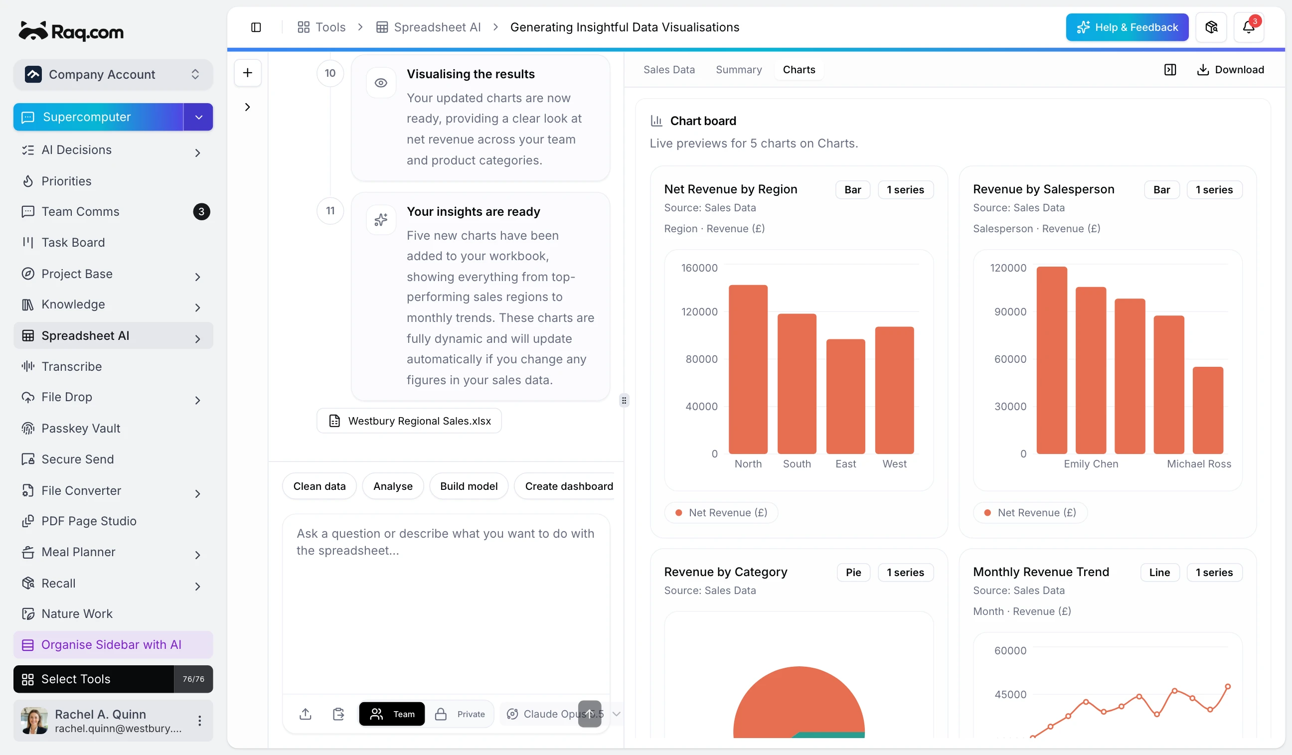
Task: Click the Secure Send icon
Action: 28,459
